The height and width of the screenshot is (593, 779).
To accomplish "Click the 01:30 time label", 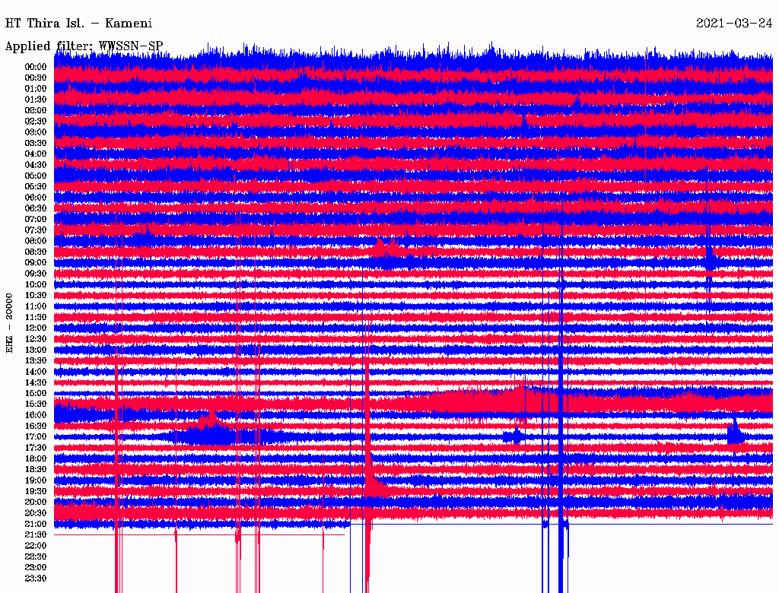I will (x=36, y=100).
